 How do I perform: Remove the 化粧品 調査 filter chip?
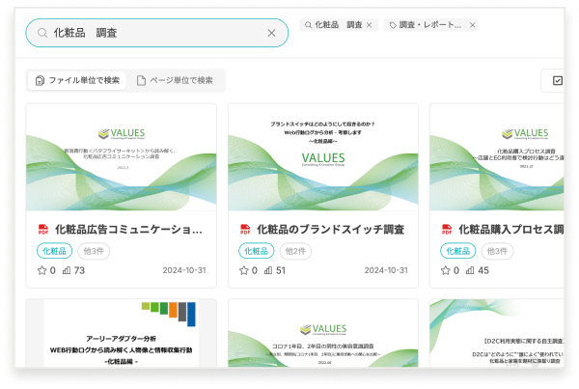click(x=369, y=25)
